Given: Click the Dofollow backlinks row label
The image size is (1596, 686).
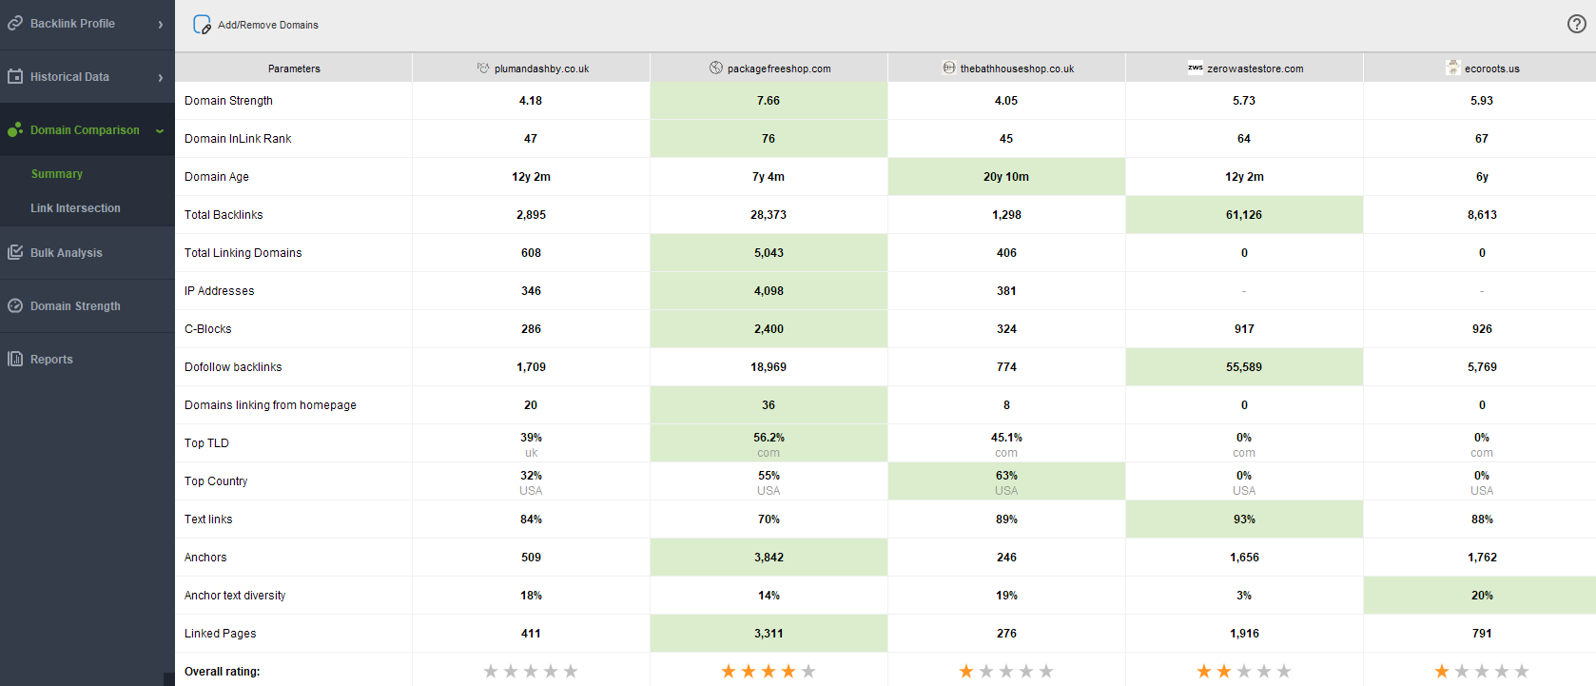Looking at the screenshot, I should 233,367.
